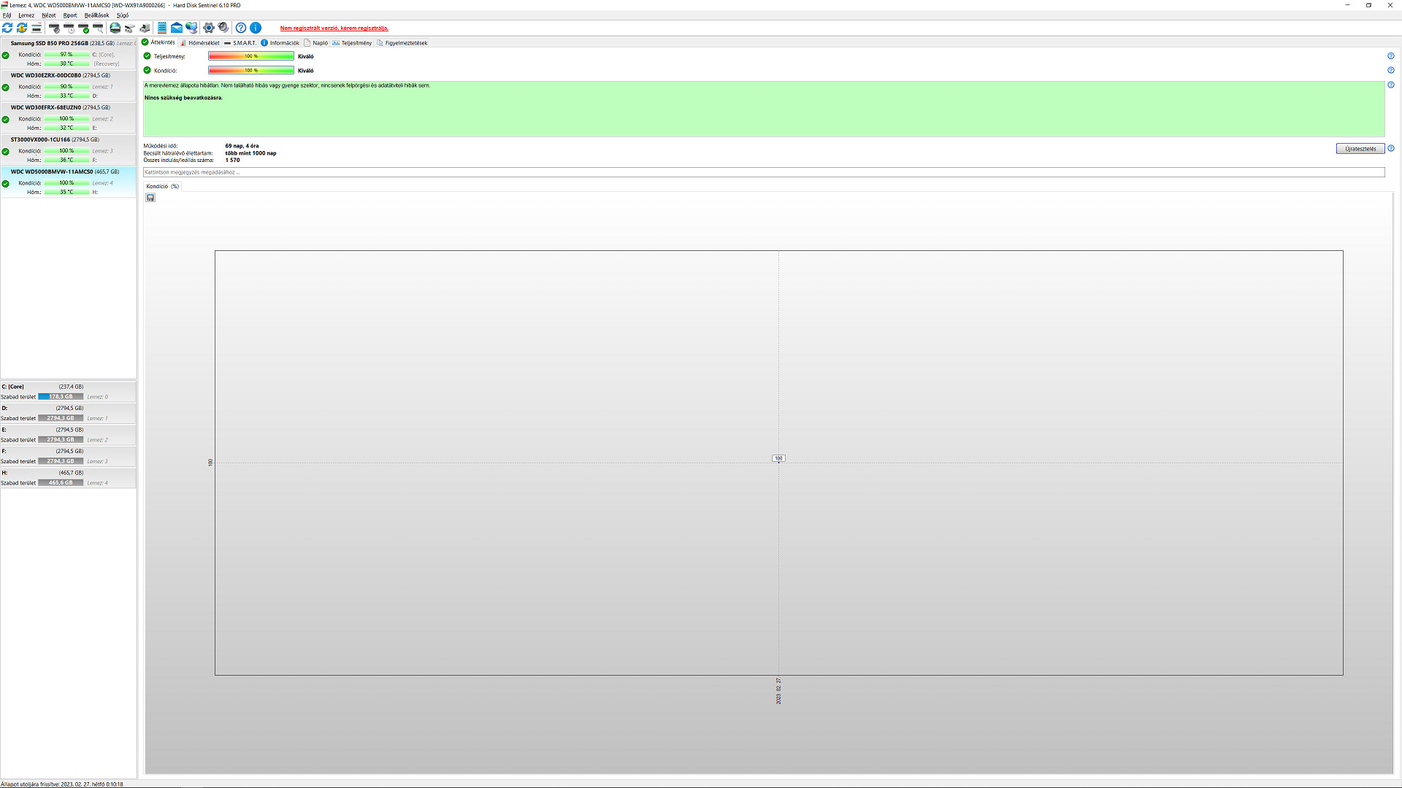Click the blue question mark help icon
1402x788 pixels.
point(241,28)
